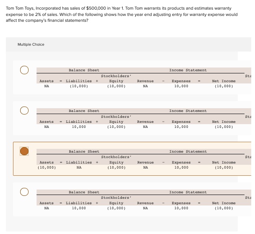Screen dimensions: 255x234
Task: Select the fourth answer choice radio button
Action: (x=24, y=192)
